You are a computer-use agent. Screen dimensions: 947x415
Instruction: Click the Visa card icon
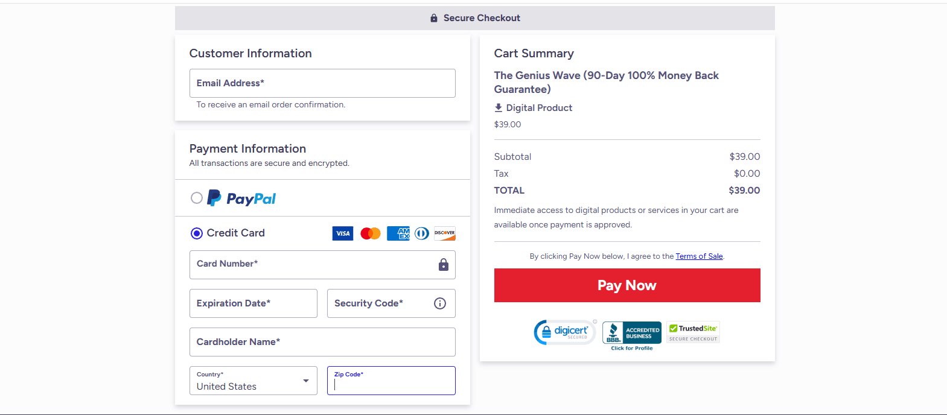coord(342,233)
